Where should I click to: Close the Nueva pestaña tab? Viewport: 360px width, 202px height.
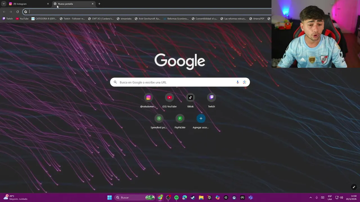(x=93, y=4)
